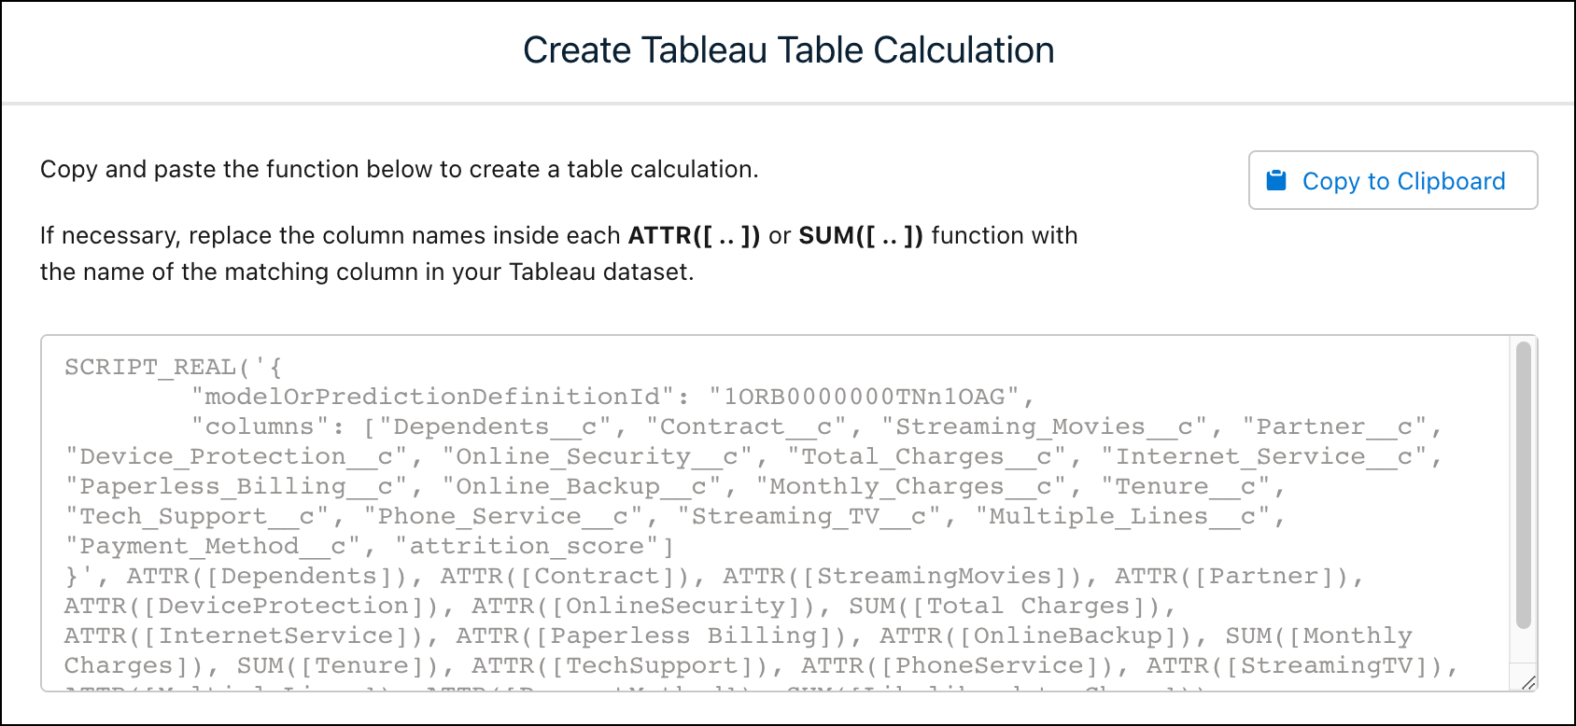Image resolution: width=1576 pixels, height=726 pixels.
Task: Click the "columns" key in the script
Action: point(260,426)
